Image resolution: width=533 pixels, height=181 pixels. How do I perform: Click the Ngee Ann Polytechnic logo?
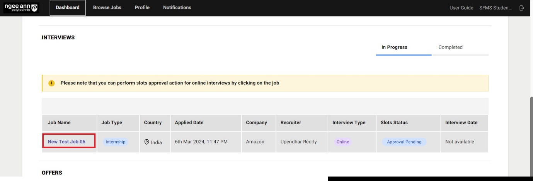(x=21, y=8)
